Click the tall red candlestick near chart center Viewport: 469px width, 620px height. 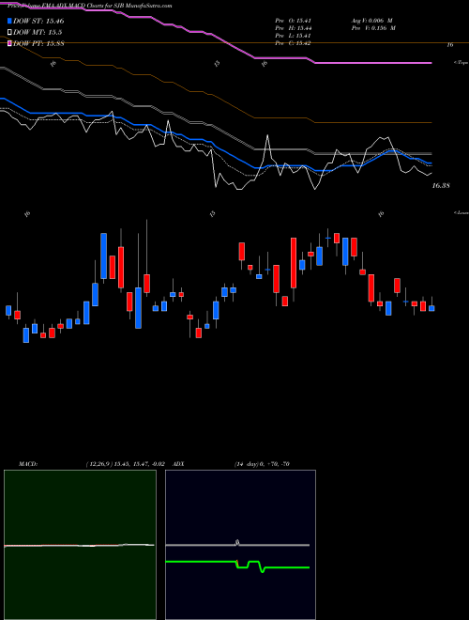pyautogui.click(x=294, y=263)
